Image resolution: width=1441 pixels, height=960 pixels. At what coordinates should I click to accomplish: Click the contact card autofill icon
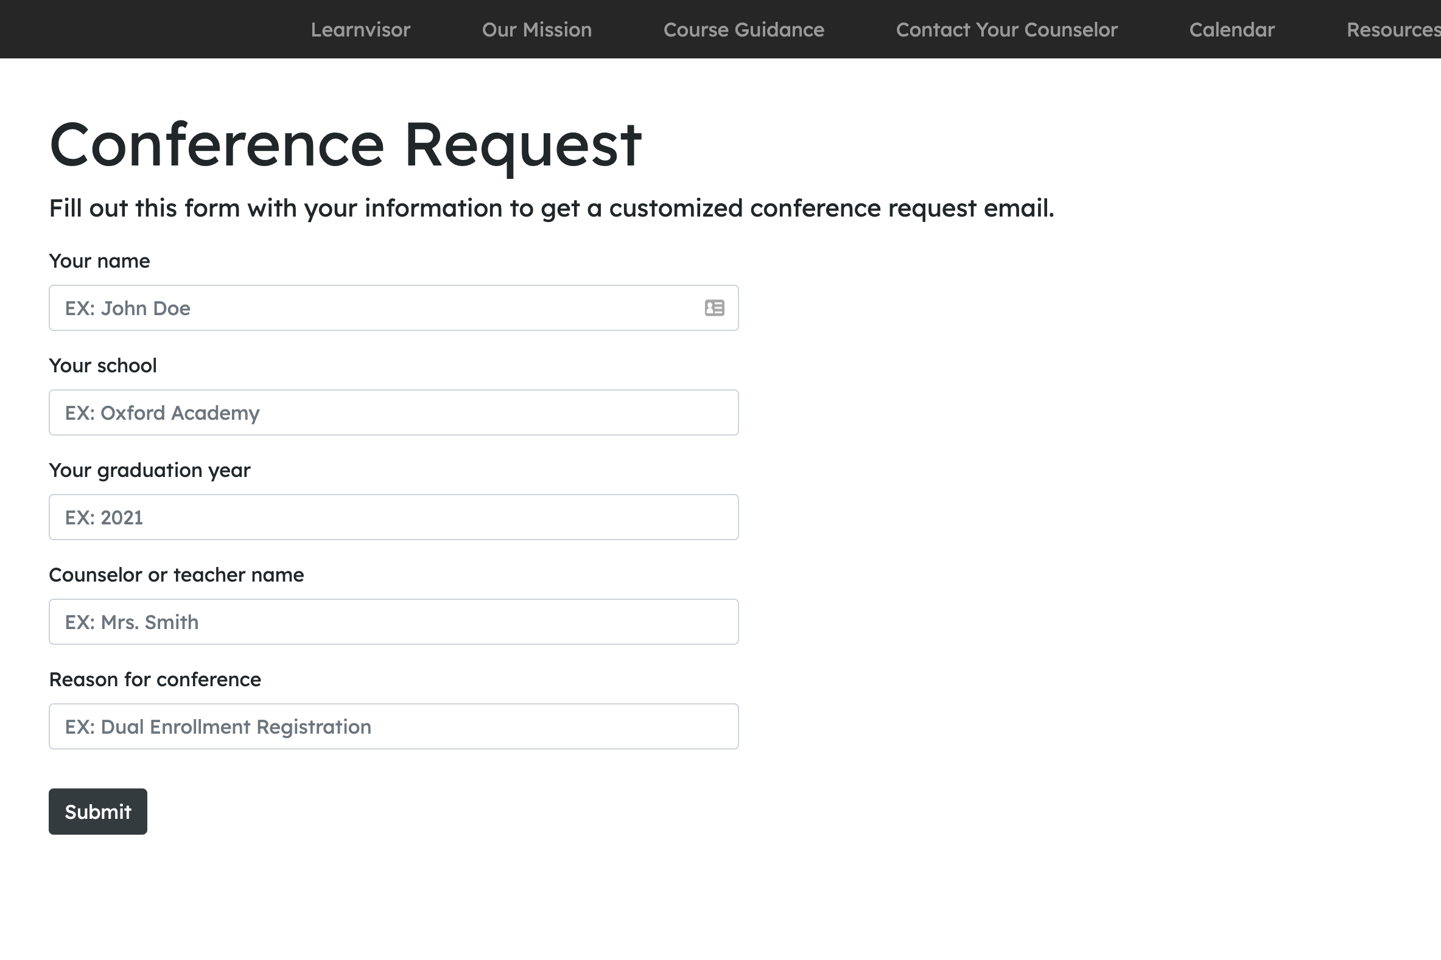click(x=714, y=308)
